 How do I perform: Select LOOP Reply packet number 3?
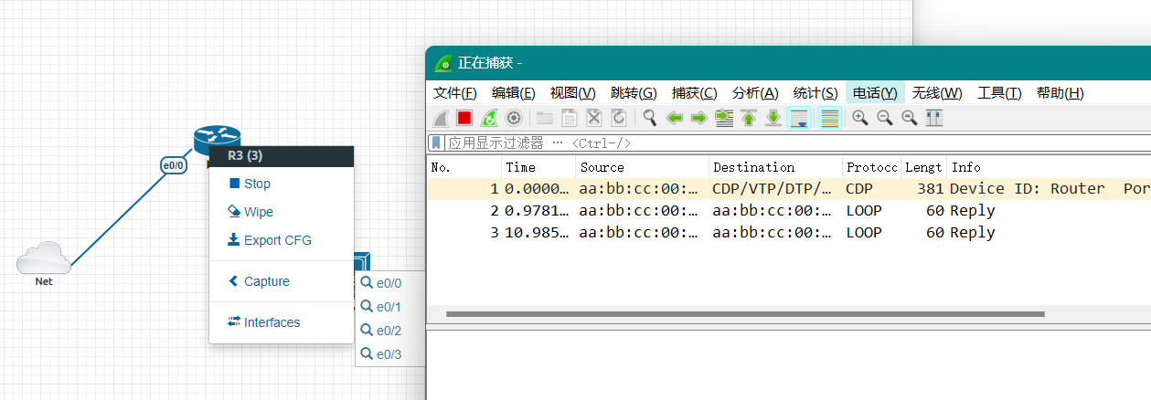coord(789,233)
